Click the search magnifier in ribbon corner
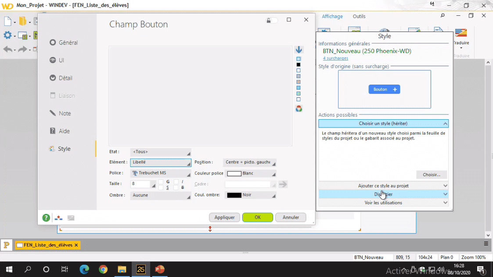This screenshot has width=493, height=277. (443, 16)
